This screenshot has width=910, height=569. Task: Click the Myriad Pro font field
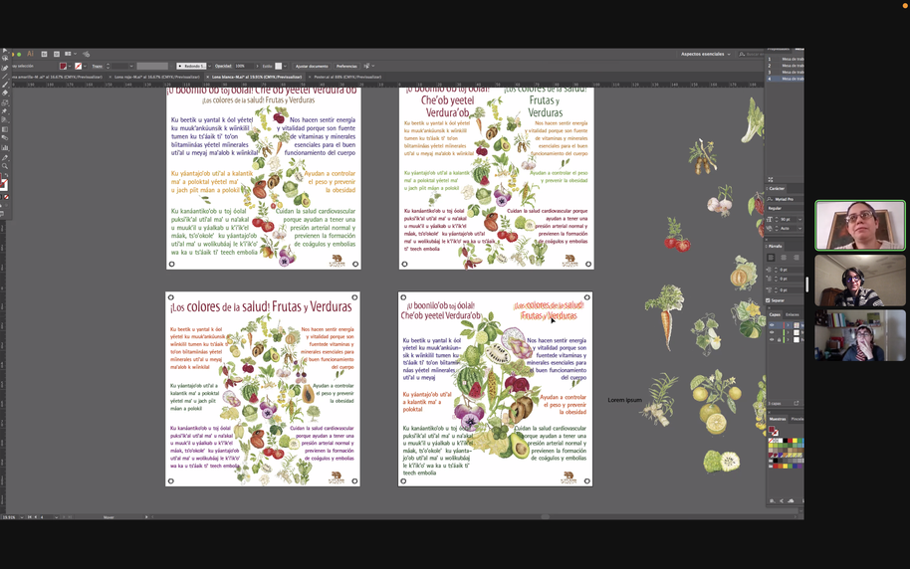[x=786, y=199]
